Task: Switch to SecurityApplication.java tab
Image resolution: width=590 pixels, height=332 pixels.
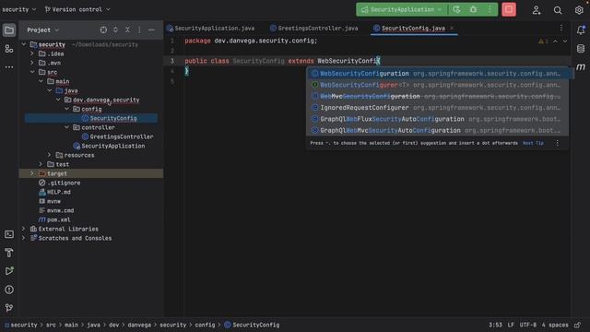Action: 211,29
